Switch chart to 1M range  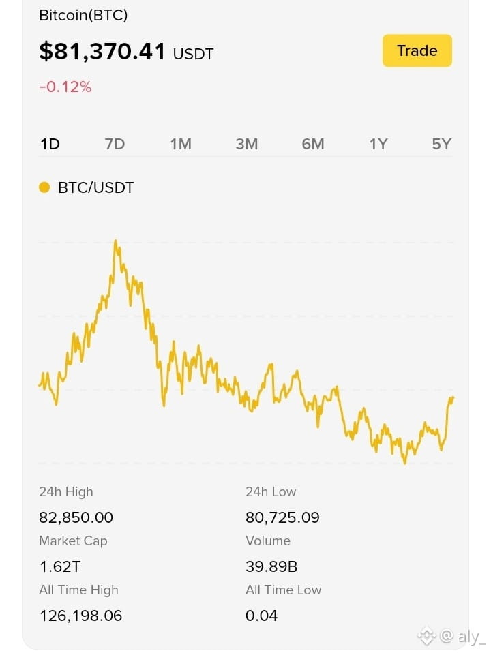181,144
